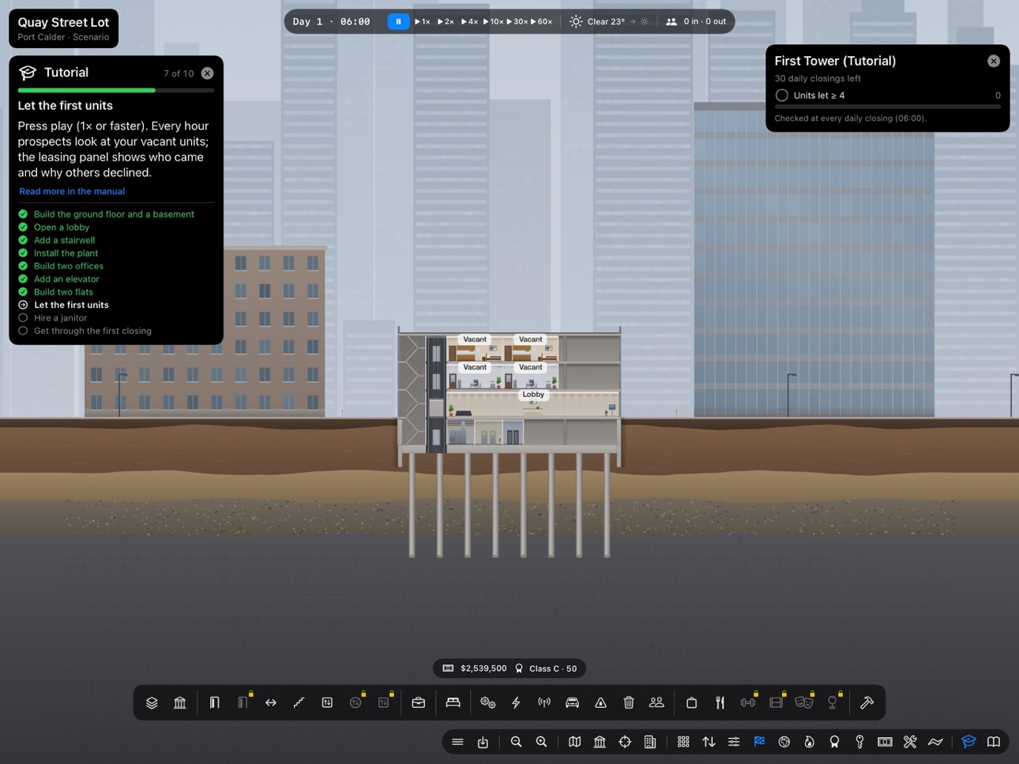
Task: Open the grid dots panel
Action: click(683, 742)
